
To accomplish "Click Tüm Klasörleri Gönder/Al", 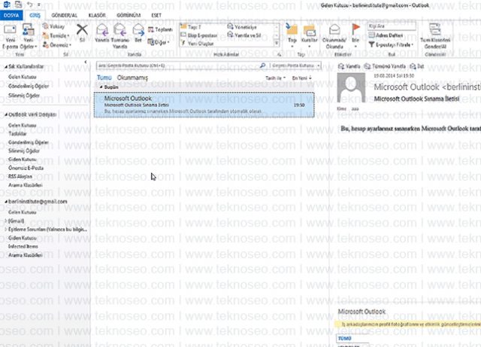I will pos(435,36).
